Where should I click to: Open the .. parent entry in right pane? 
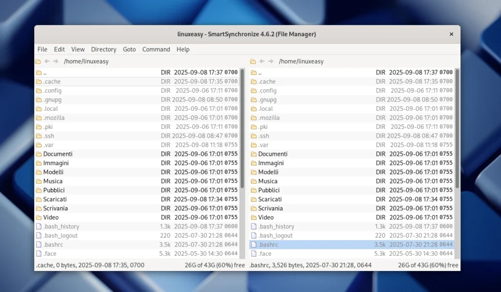tap(259, 72)
